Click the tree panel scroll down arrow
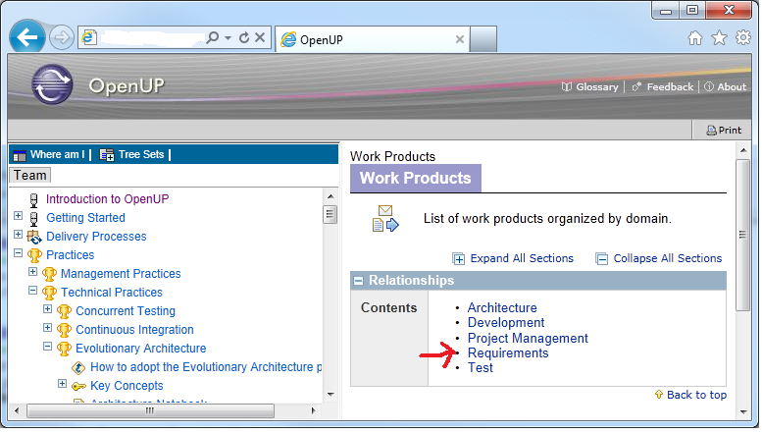This screenshot has width=762, height=433. pyautogui.click(x=330, y=395)
